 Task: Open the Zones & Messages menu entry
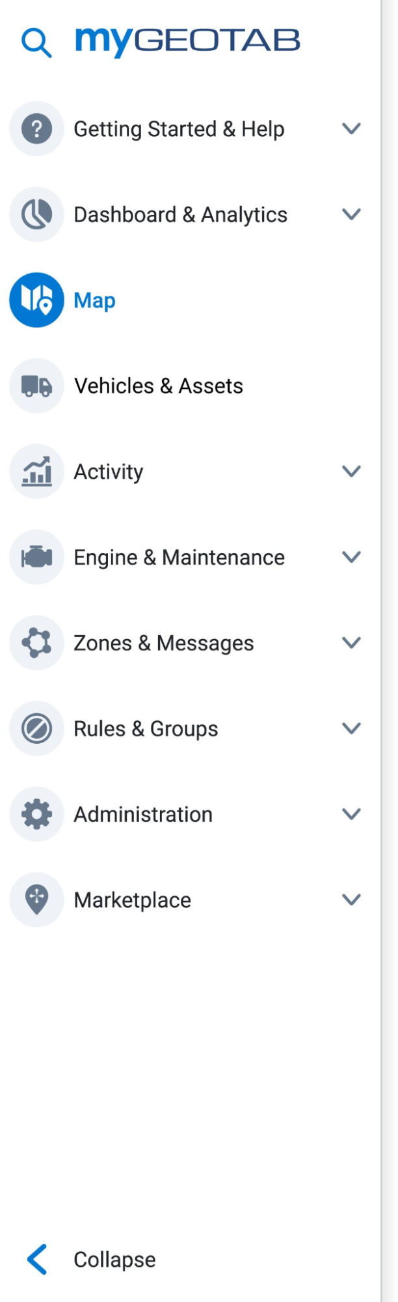tap(164, 643)
